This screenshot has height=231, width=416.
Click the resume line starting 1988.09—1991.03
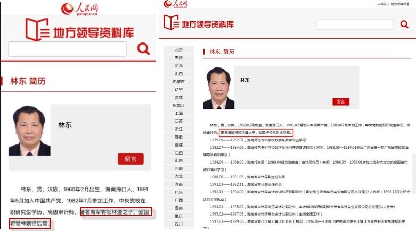(248, 177)
